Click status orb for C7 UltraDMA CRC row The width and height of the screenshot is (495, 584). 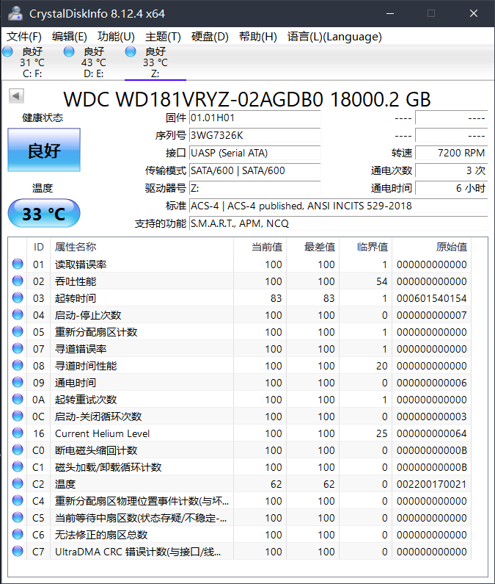[18, 551]
